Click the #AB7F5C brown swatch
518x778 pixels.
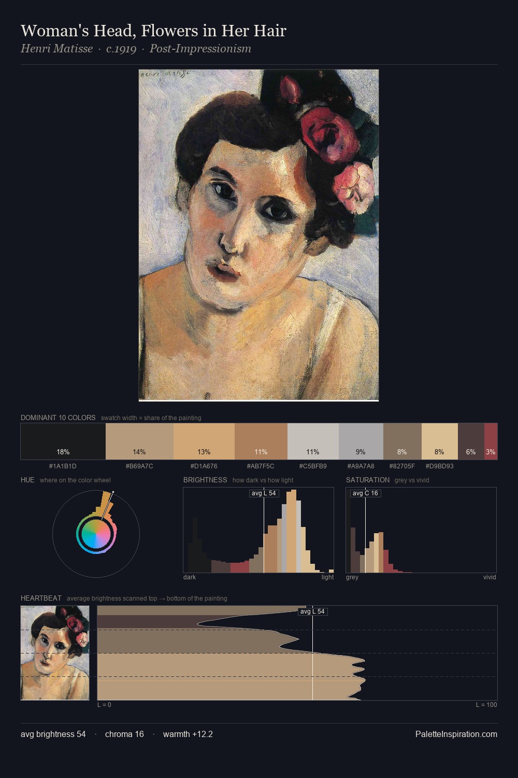(261, 441)
